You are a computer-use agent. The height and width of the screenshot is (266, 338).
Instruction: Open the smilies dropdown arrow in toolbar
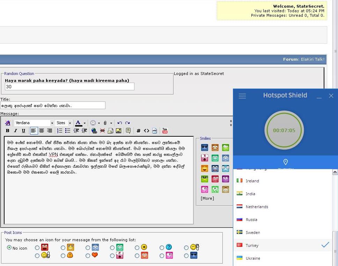[99, 123]
